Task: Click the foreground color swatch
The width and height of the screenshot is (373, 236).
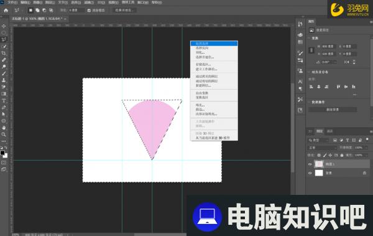Action: pos(2,153)
